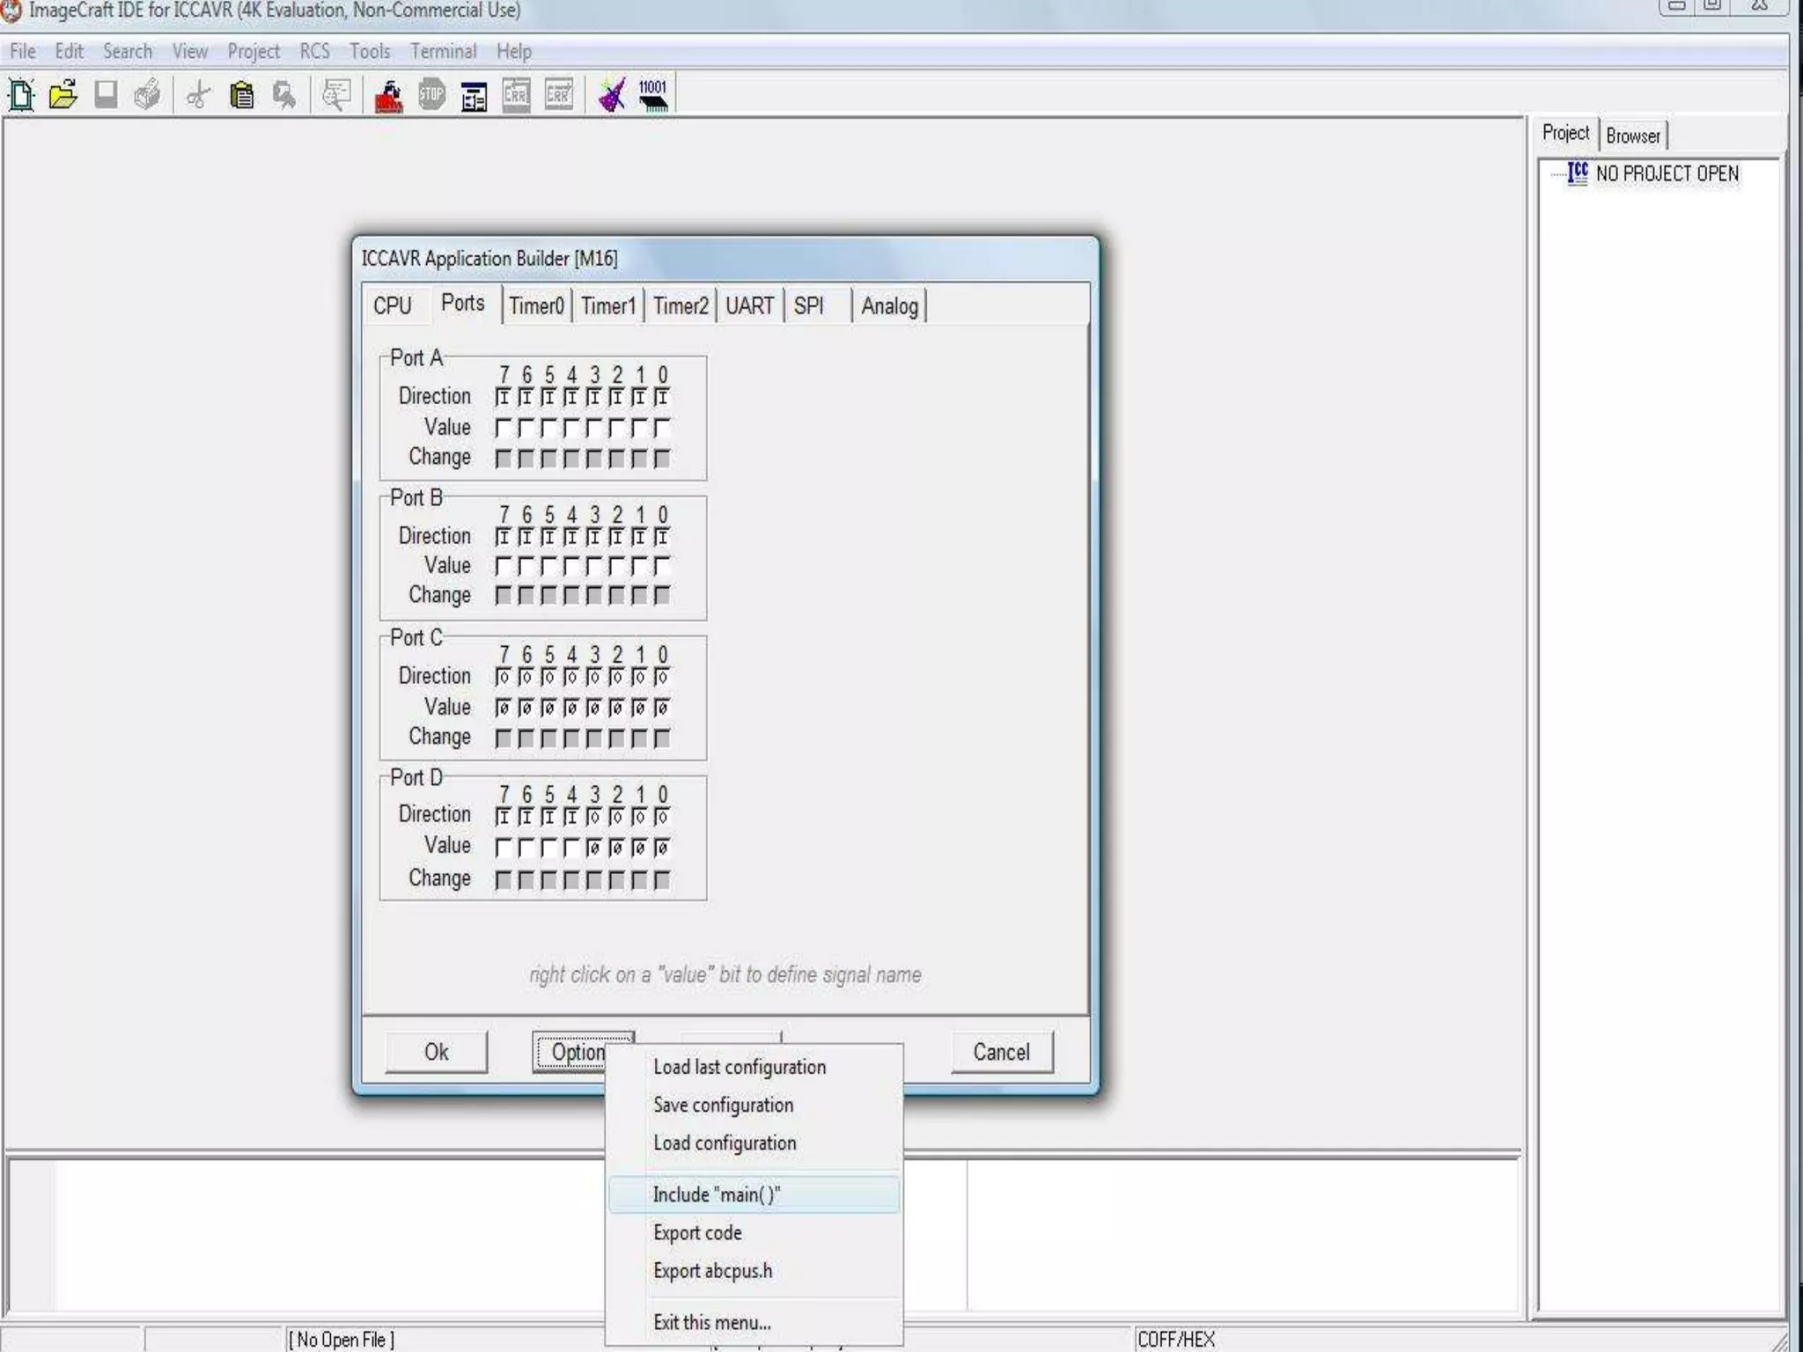Go to previous error icon
This screenshot has width=1803, height=1352.
(x=516, y=95)
